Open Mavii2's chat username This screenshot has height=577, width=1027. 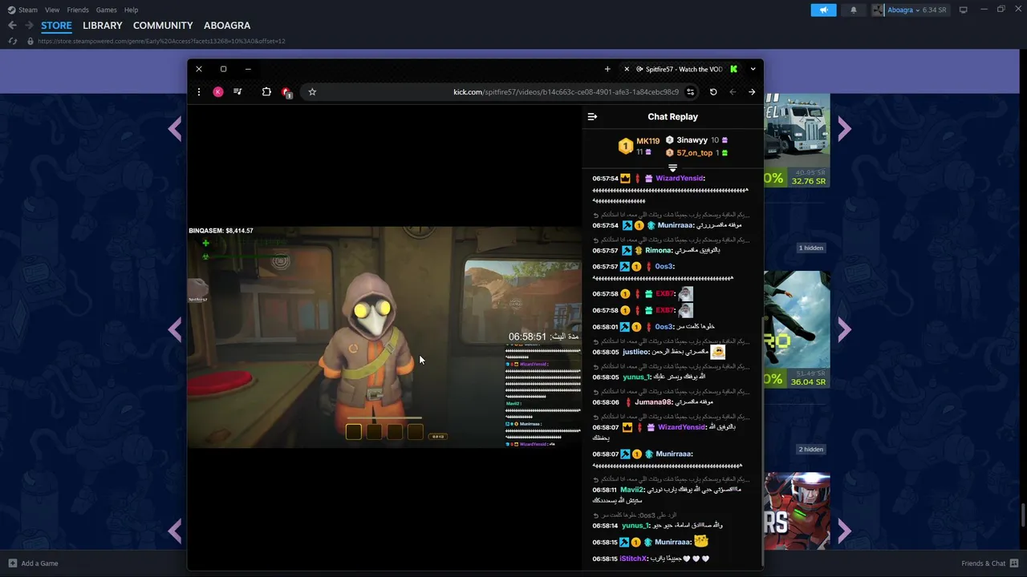(631, 490)
